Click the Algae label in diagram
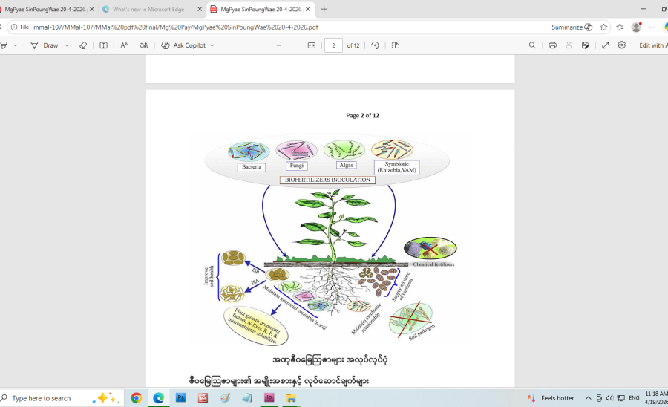The width and height of the screenshot is (668, 407). pyautogui.click(x=347, y=165)
